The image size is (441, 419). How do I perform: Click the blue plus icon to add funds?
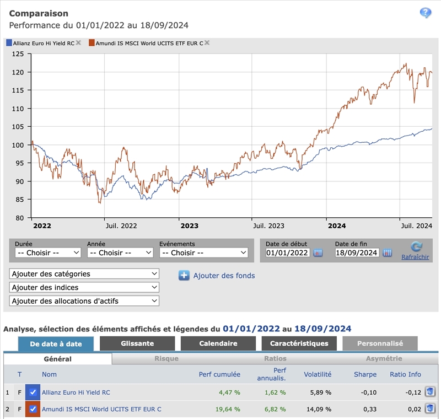(x=184, y=276)
